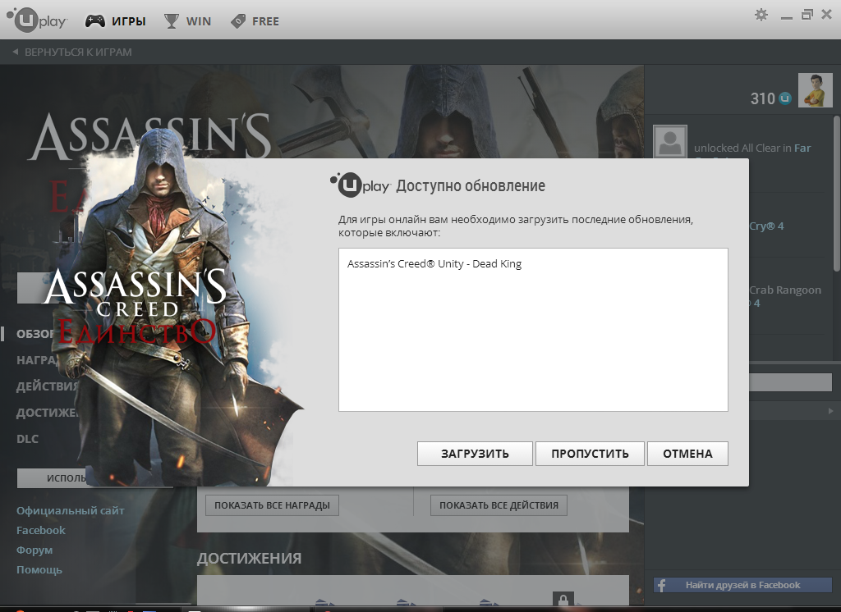Click the ЗАГРУЗИТЬ download button
This screenshot has width=841, height=612.
(475, 454)
